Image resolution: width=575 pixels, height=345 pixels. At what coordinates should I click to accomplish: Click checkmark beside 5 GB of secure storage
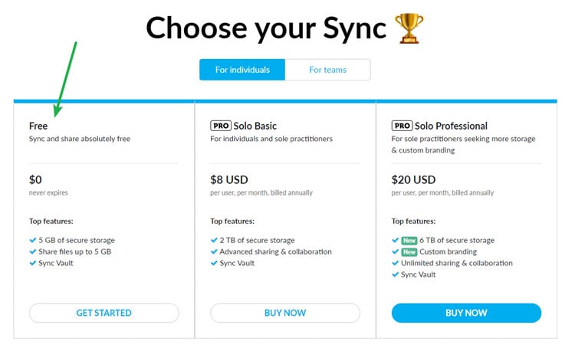(x=33, y=240)
